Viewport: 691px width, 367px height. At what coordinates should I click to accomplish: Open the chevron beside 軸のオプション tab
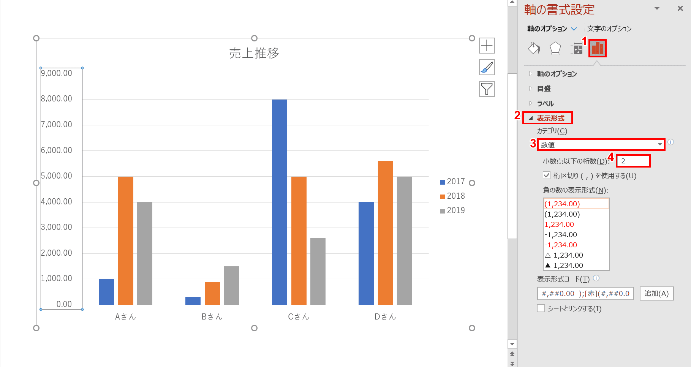pos(574,29)
